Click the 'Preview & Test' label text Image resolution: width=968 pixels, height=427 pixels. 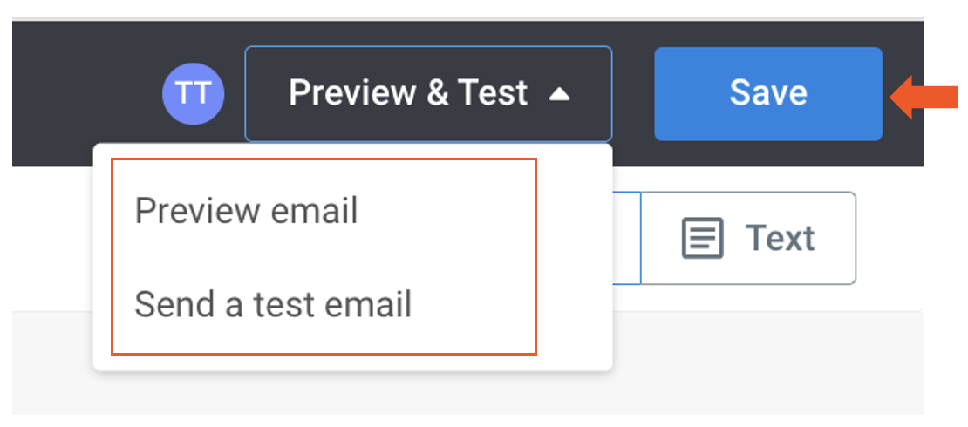(408, 94)
